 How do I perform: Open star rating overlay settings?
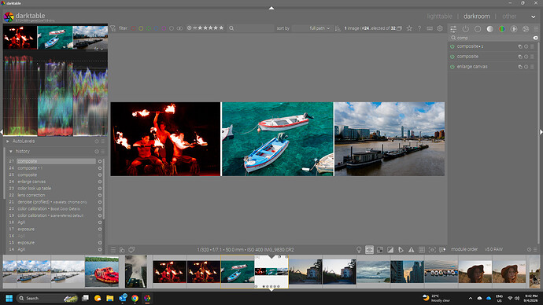pyautogui.click(x=409, y=28)
